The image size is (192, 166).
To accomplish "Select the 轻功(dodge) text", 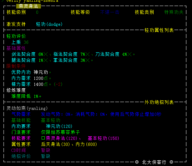I will [49, 24].
